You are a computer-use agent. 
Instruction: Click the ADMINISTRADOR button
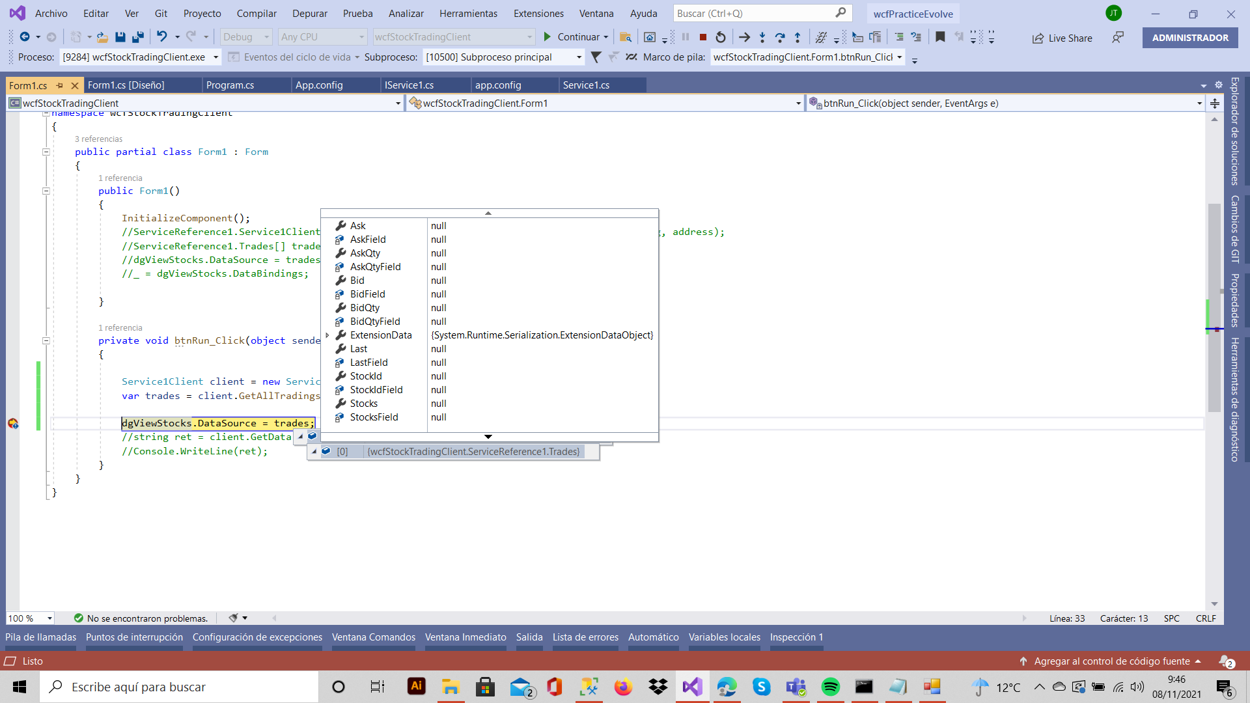(x=1190, y=38)
